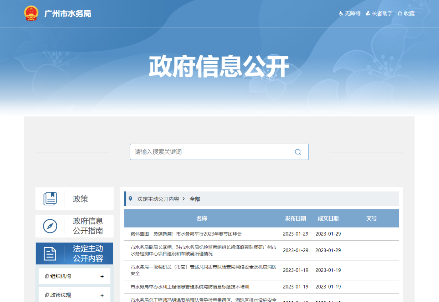Focus the search keyword input field
This screenshot has width=439, height=302.
pos(212,152)
